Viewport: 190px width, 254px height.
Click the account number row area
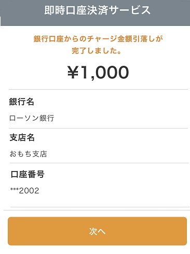100,185
